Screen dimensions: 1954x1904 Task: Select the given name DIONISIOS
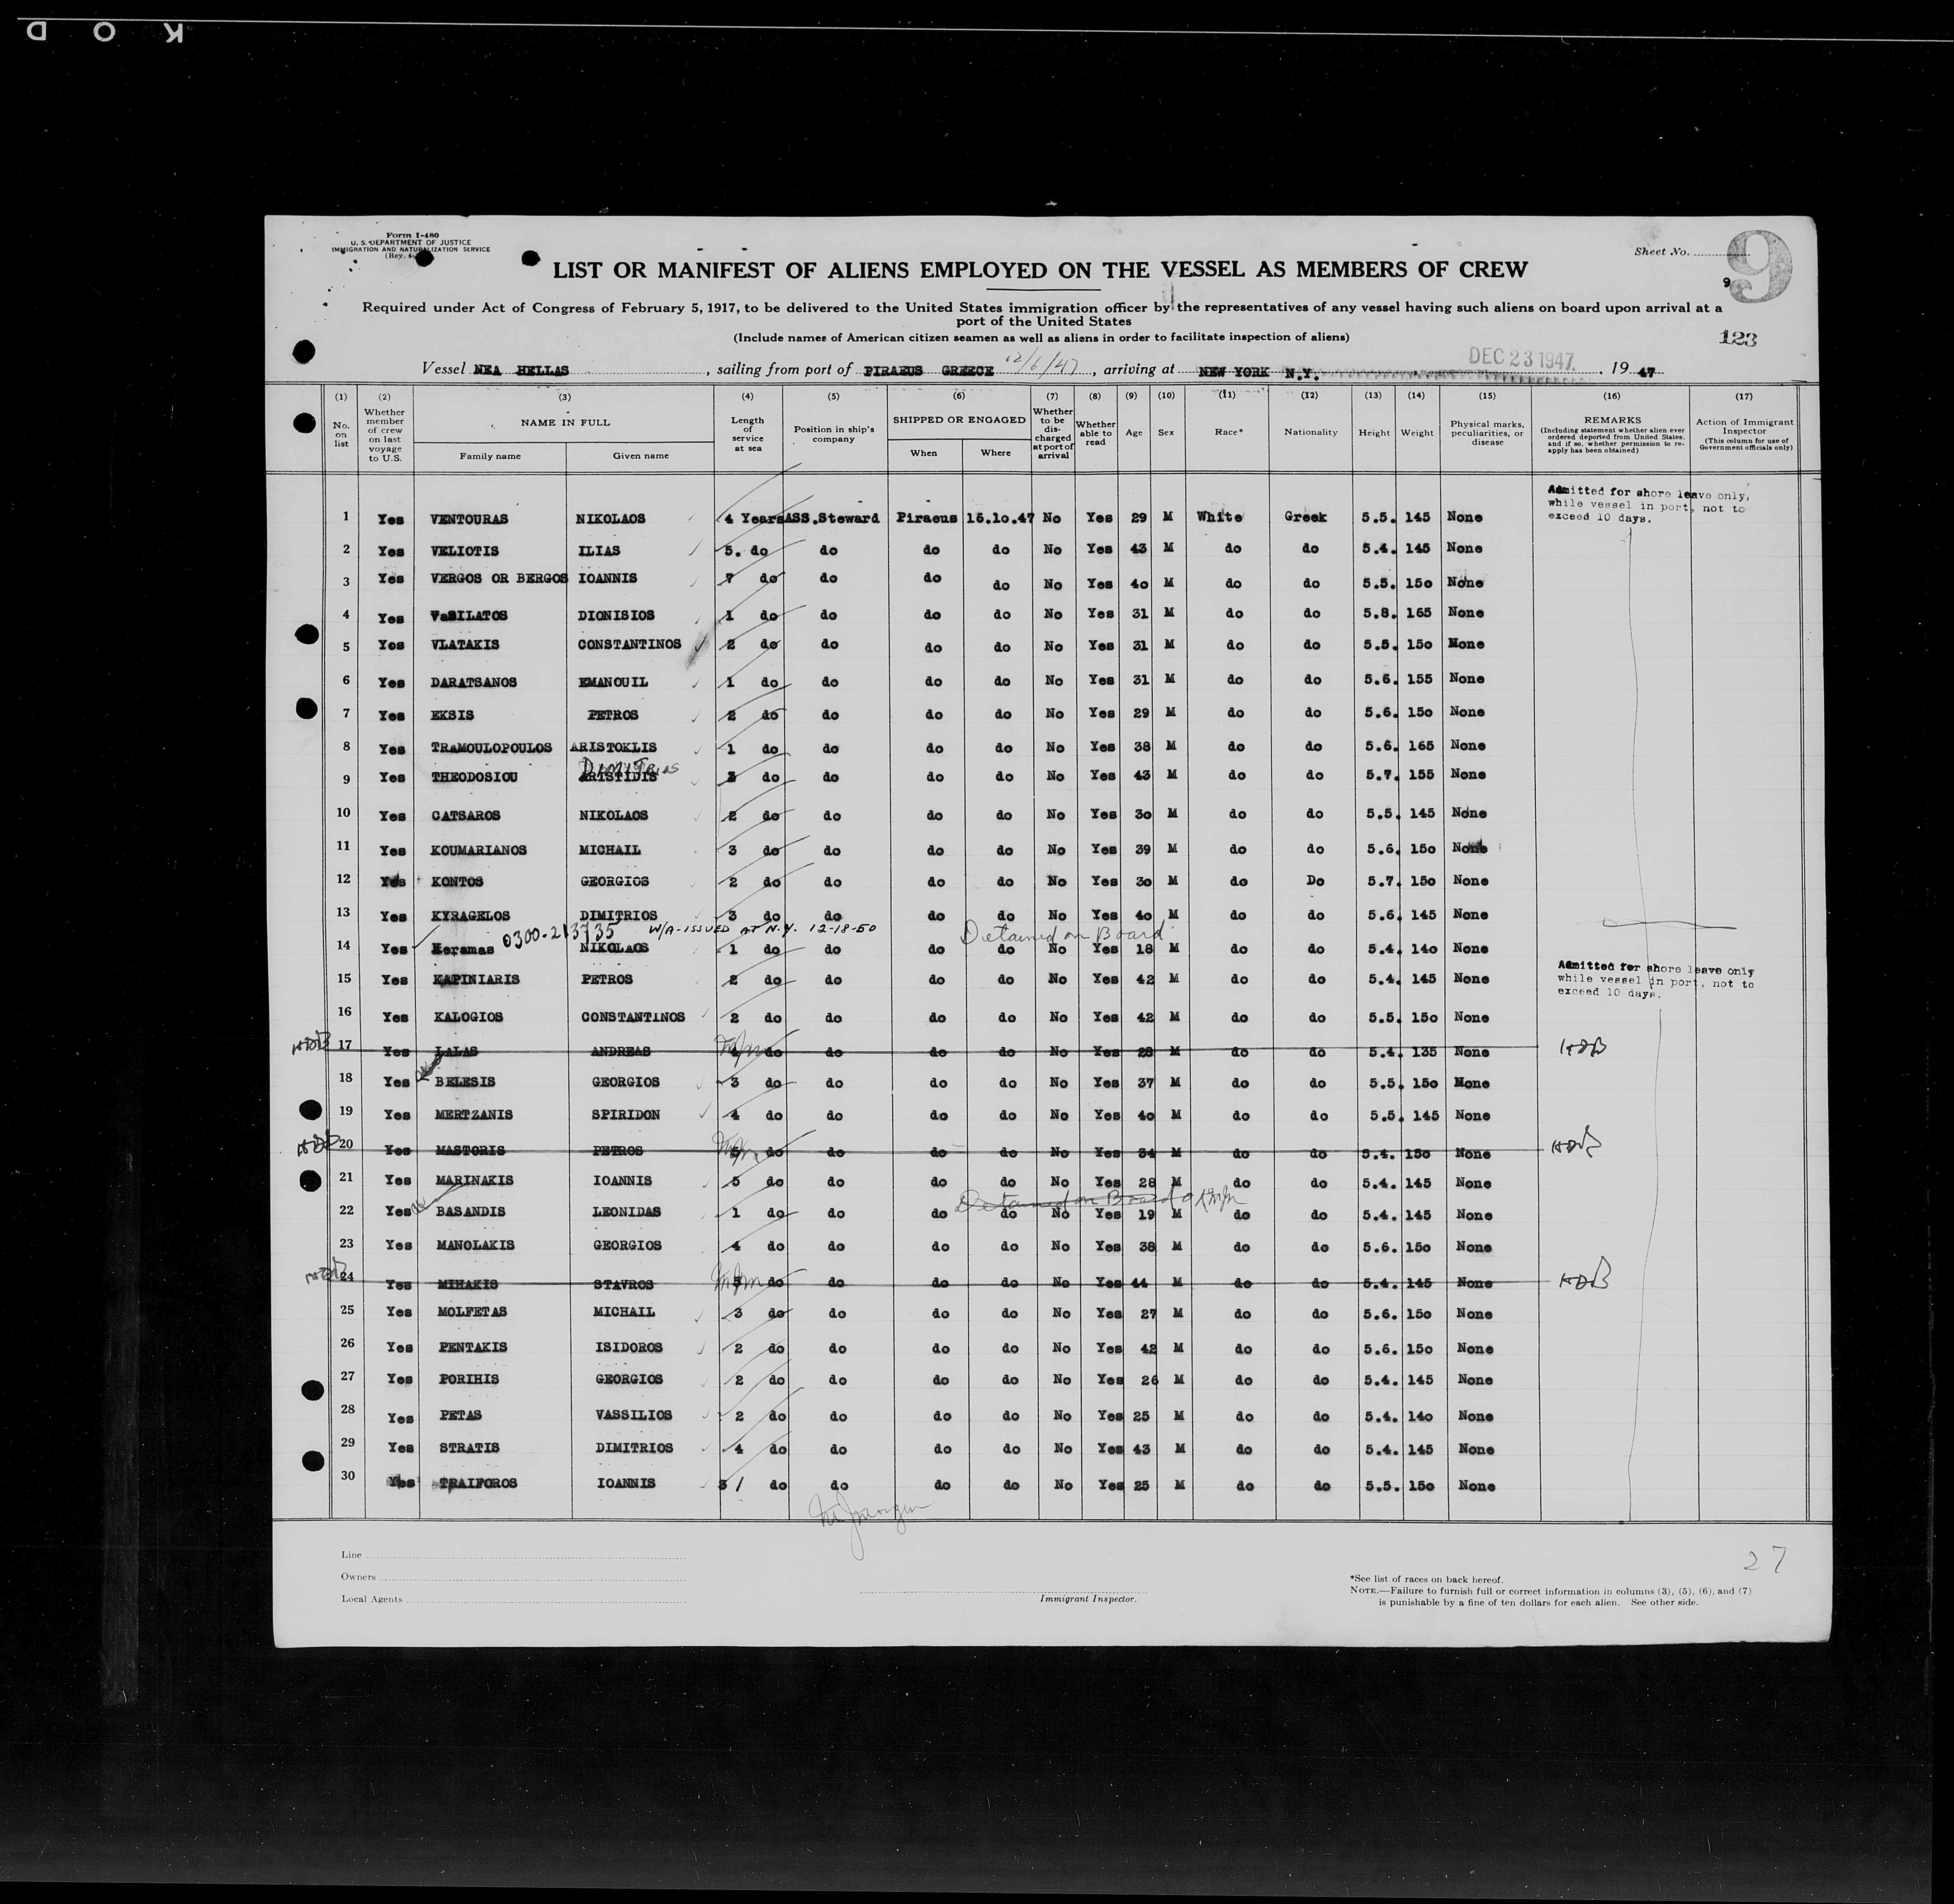click(x=615, y=616)
